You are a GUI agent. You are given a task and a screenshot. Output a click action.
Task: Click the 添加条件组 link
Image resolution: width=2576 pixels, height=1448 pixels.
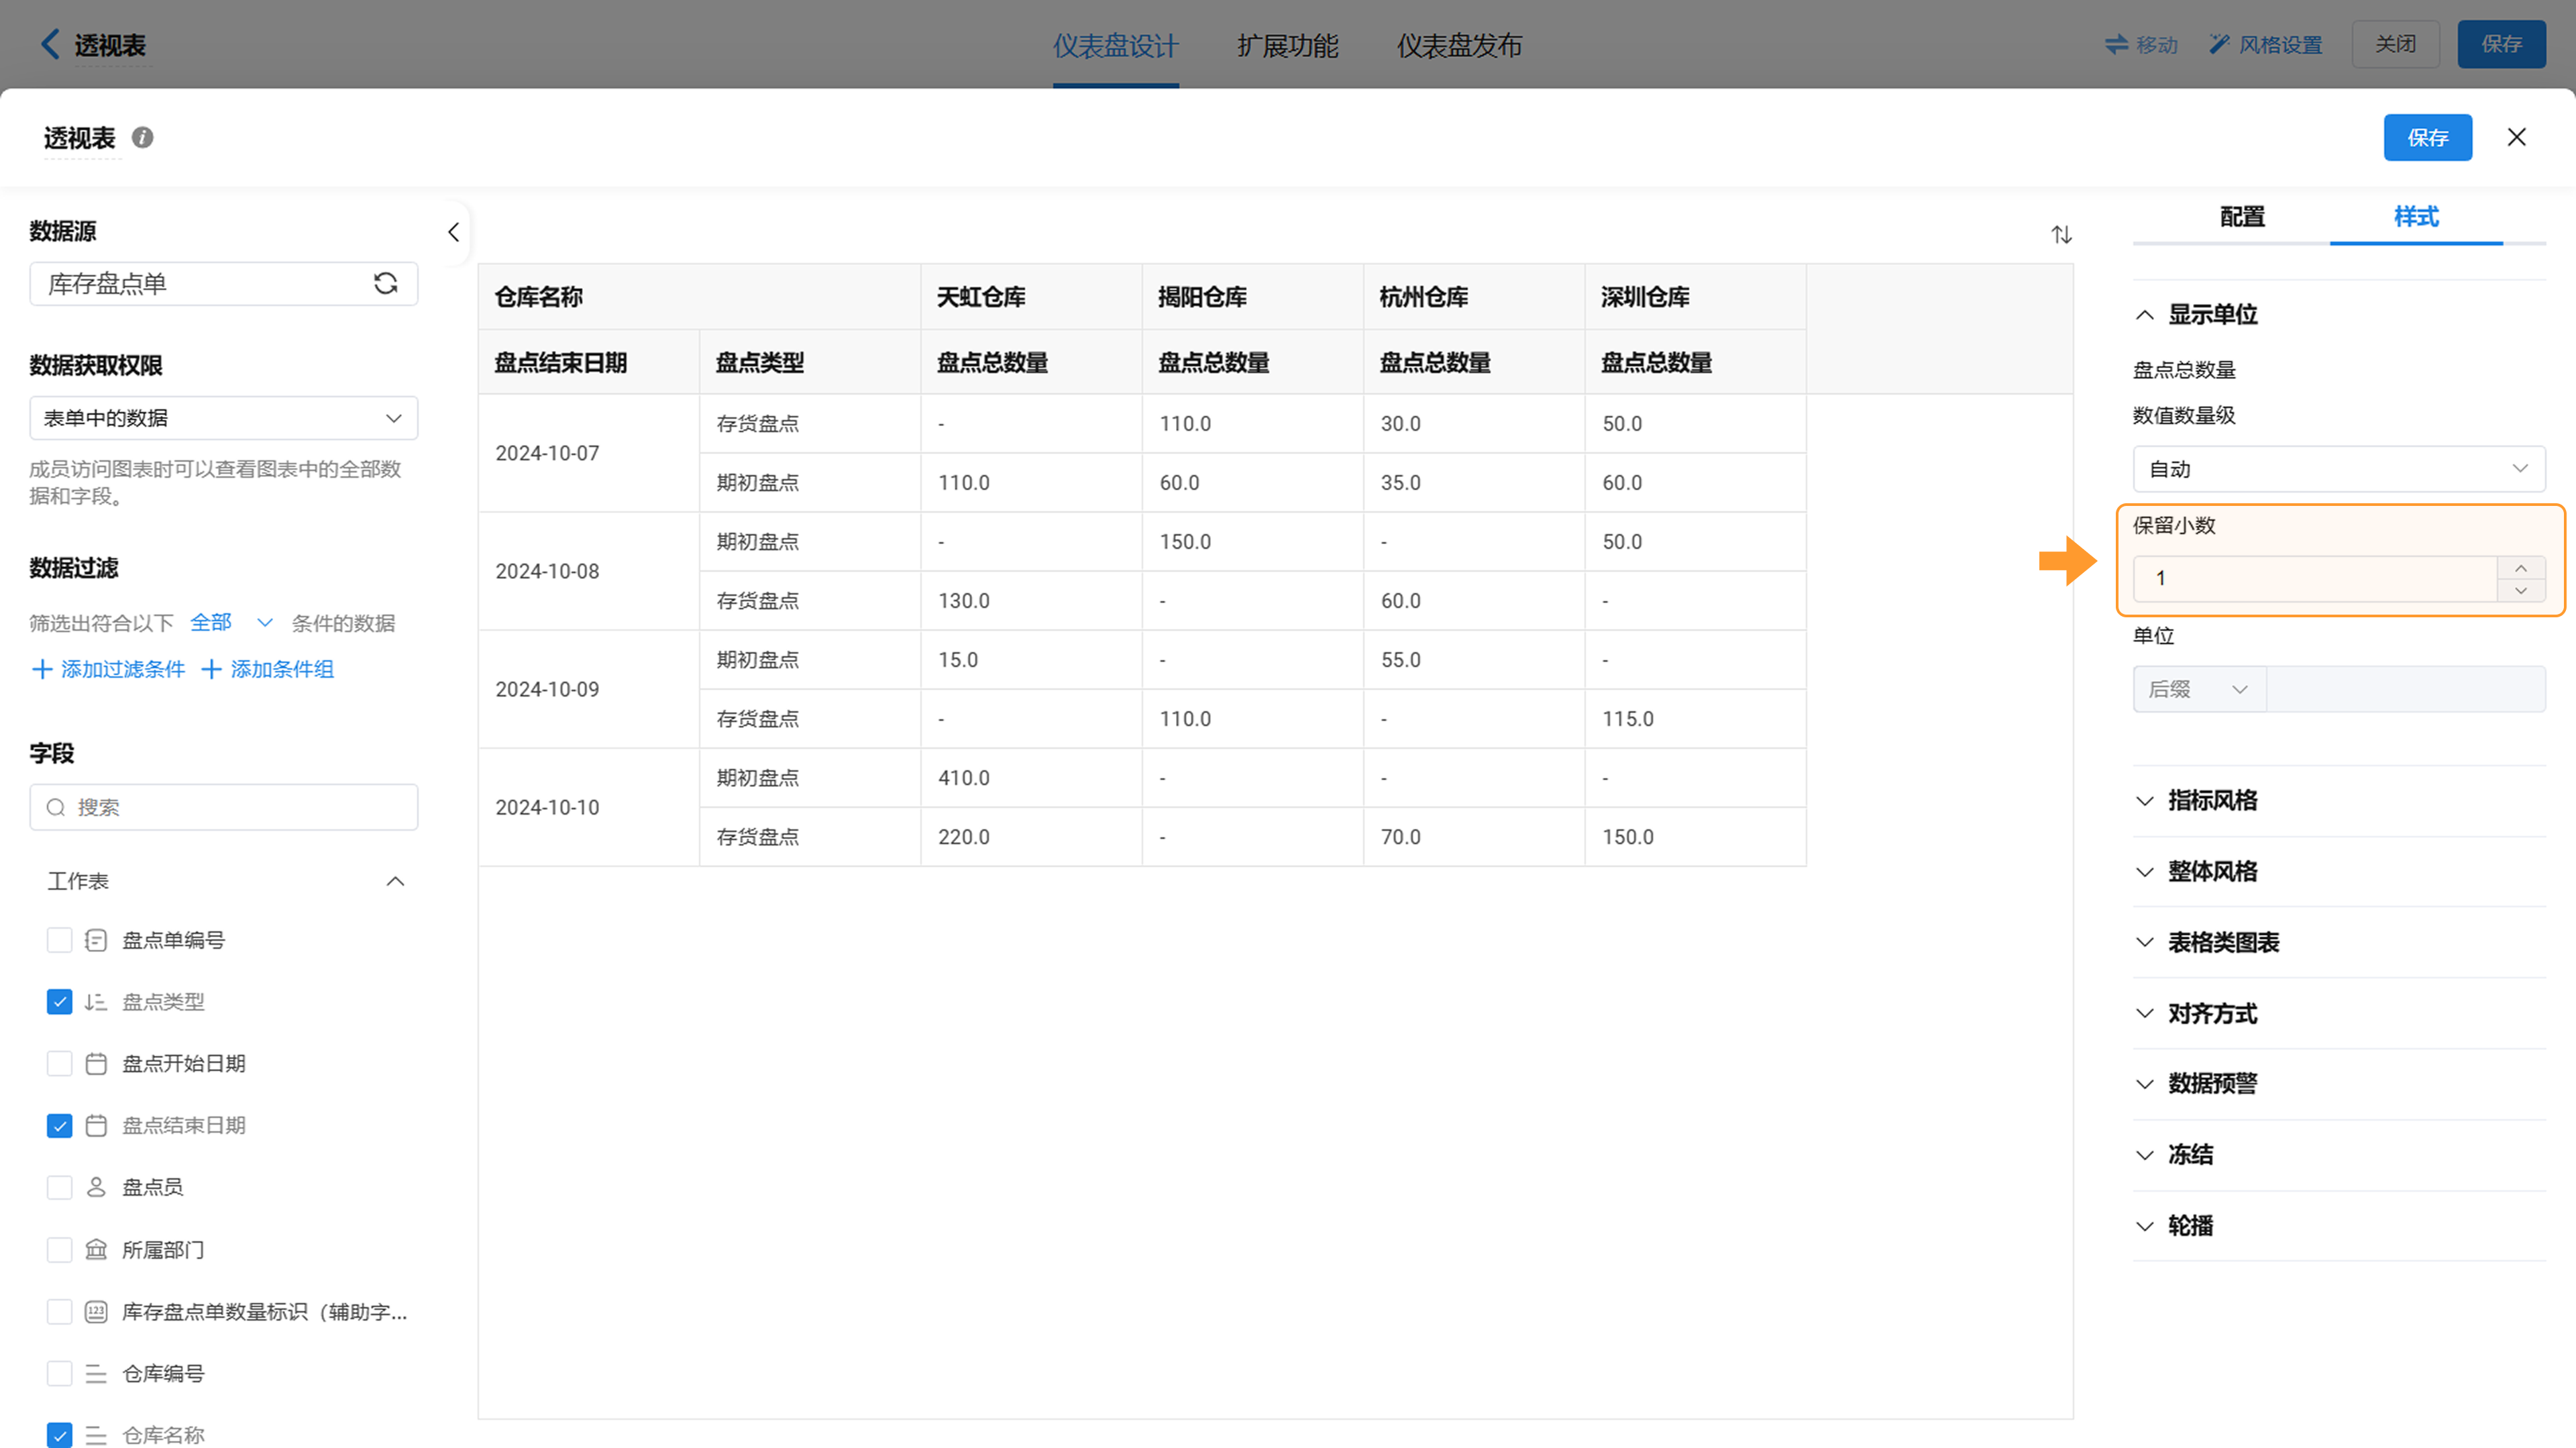point(267,669)
